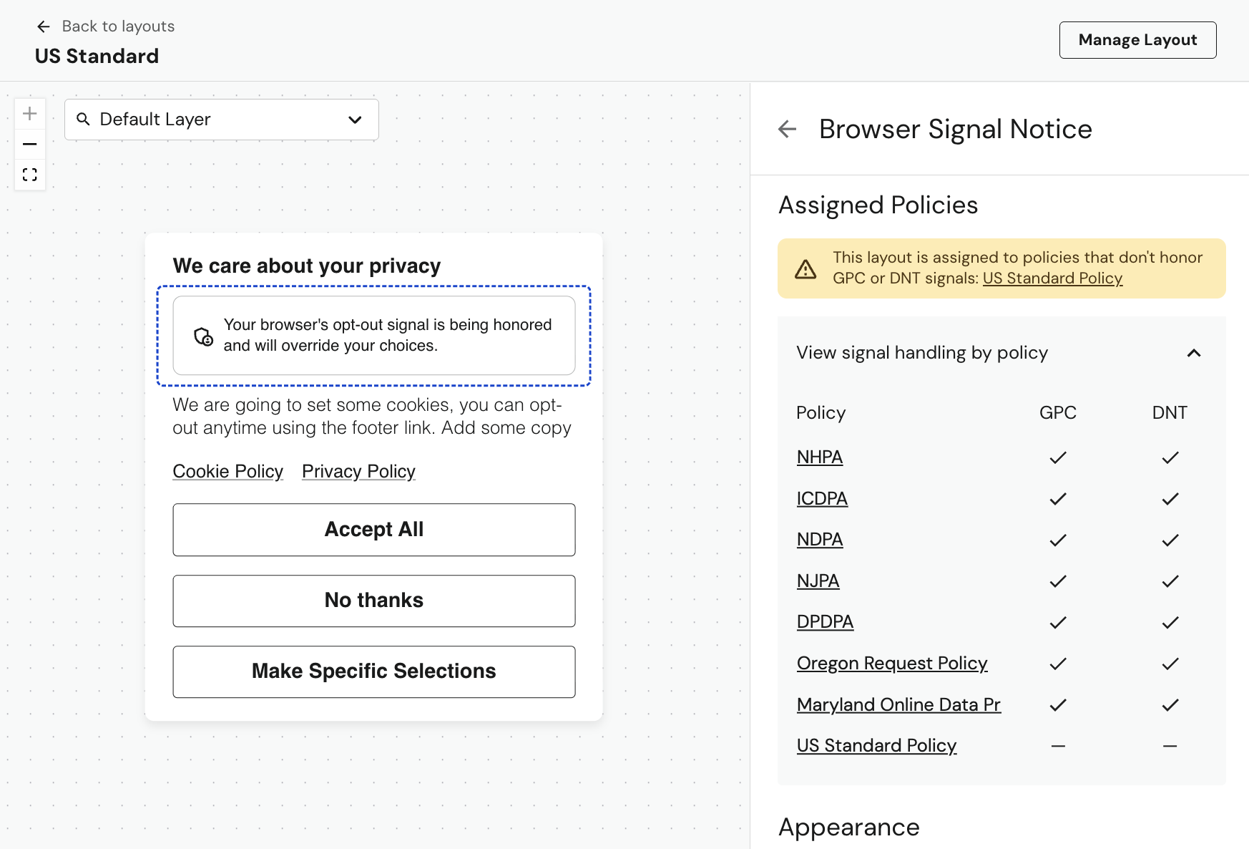Collapse the View signal handling by policy section
1249x849 pixels.
(x=1193, y=353)
